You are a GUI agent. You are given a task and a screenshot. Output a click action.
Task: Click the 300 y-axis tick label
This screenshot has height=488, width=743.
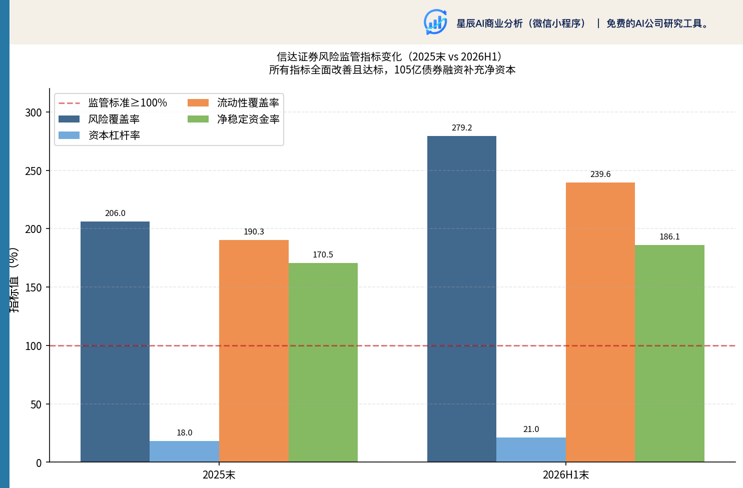(x=34, y=112)
